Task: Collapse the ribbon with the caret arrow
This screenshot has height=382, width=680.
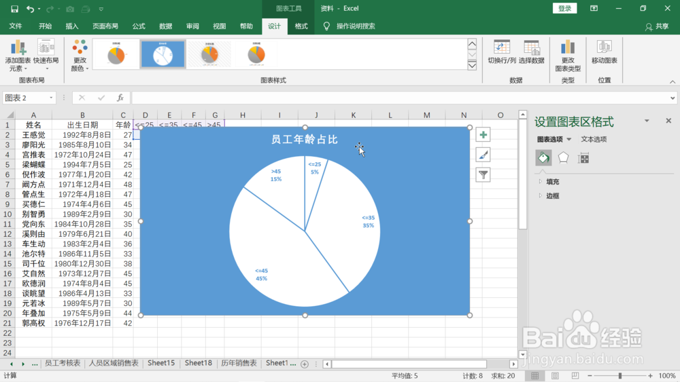Action: (673, 82)
